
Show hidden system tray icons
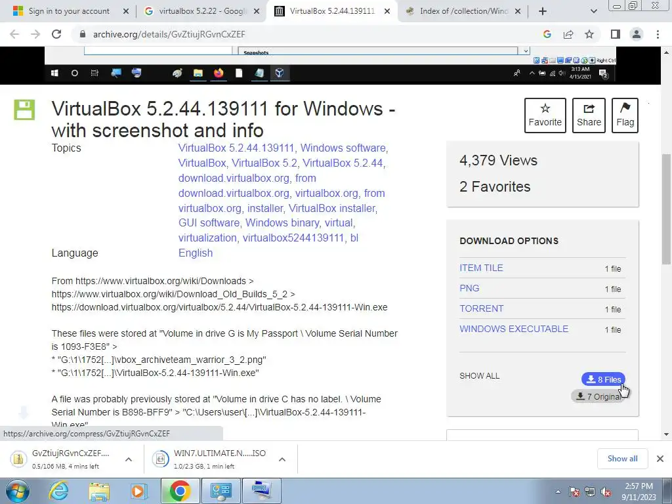[x=558, y=492]
